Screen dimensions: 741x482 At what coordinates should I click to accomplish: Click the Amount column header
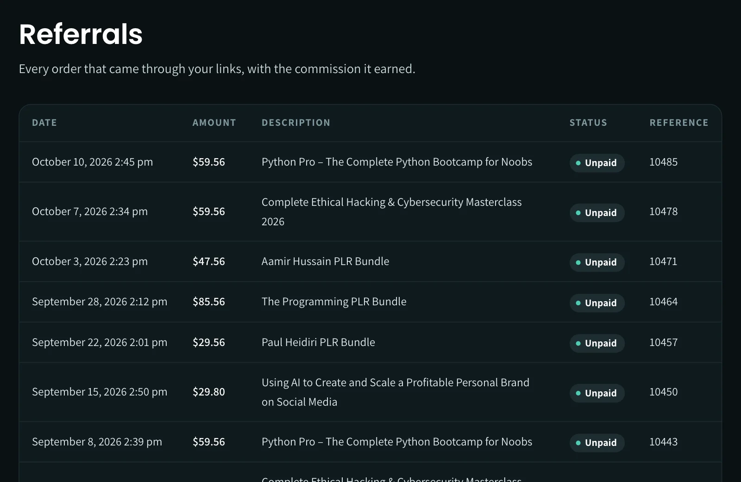tap(214, 123)
